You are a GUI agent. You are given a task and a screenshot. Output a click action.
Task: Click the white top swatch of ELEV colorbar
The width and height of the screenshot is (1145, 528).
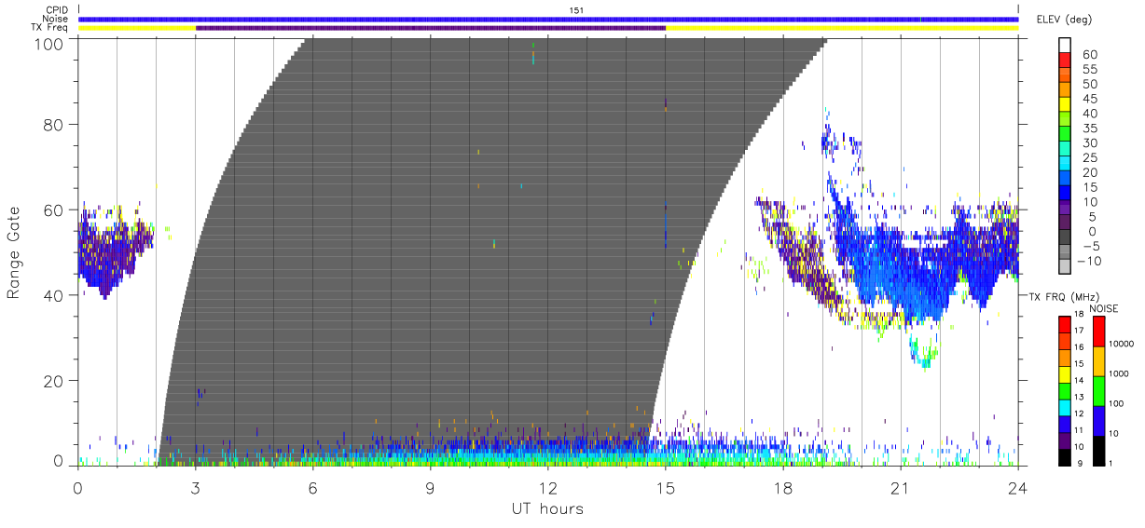[x=1064, y=45]
